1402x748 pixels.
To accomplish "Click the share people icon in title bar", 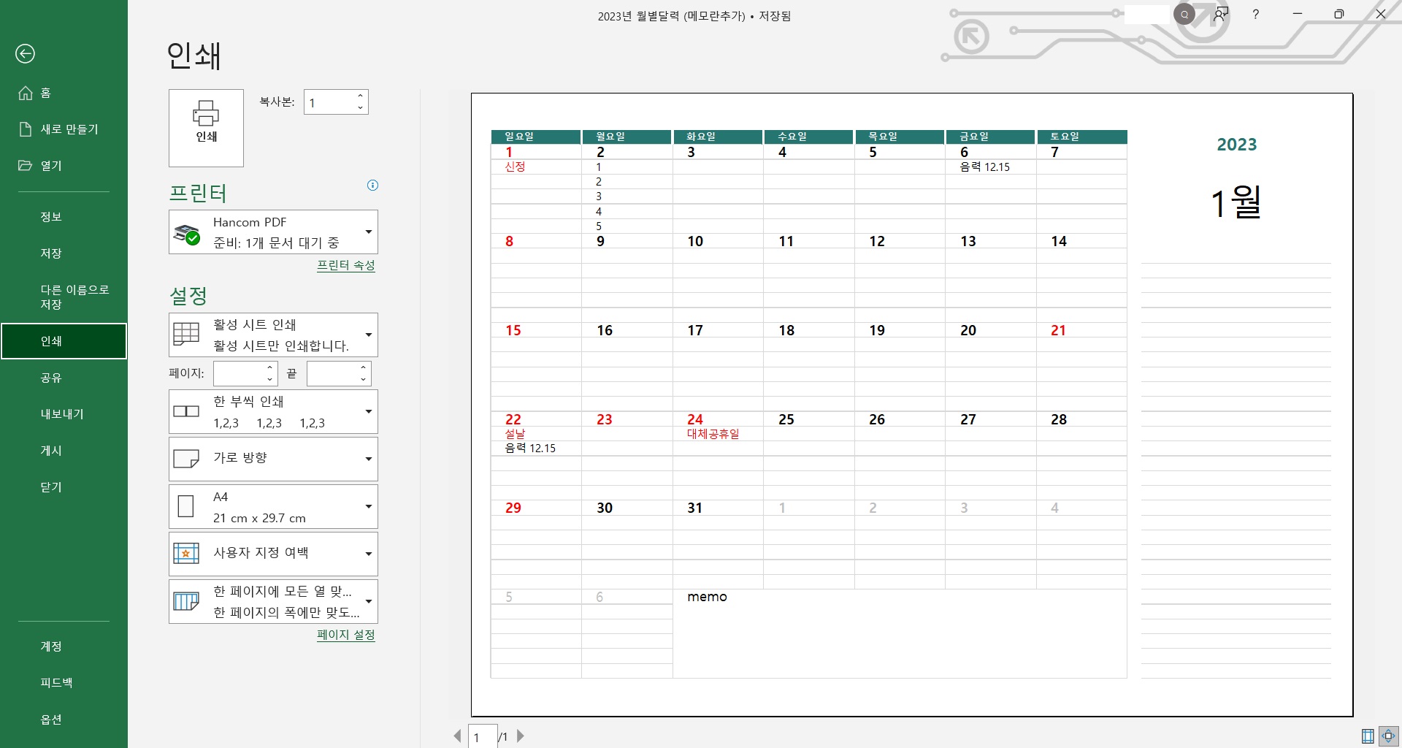I will [1221, 14].
